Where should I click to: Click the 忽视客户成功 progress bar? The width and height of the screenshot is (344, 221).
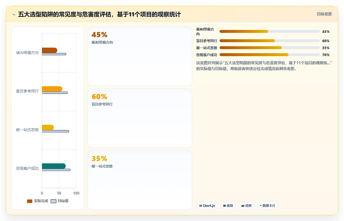(x=270, y=55)
